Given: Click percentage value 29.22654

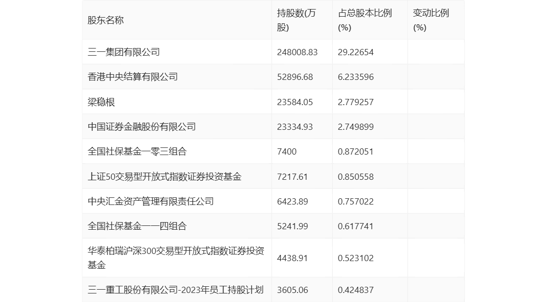Looking at the screenshot, I should [x=355, y=52].
